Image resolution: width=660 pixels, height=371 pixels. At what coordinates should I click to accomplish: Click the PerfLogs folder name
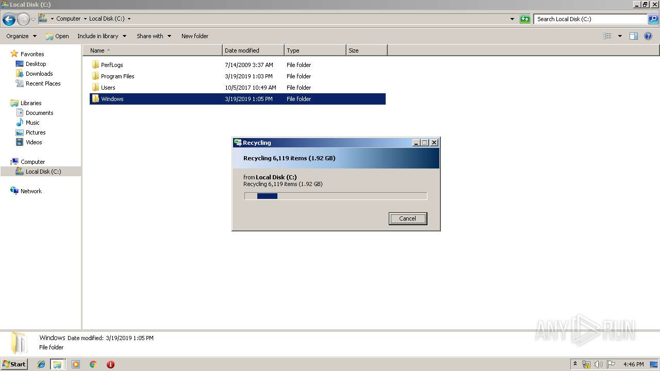point(112,65)
